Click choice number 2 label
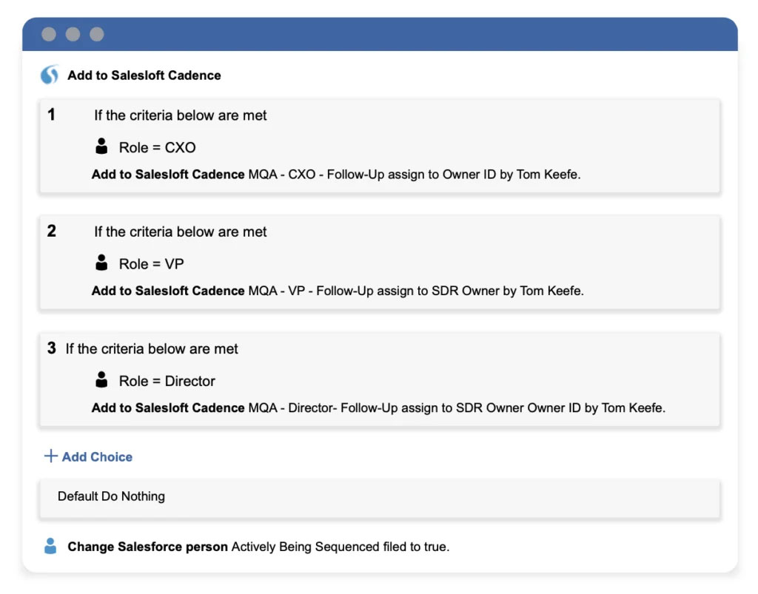This screenshot has width=758, height=594. pyautogui.click(x=51, y=231)
